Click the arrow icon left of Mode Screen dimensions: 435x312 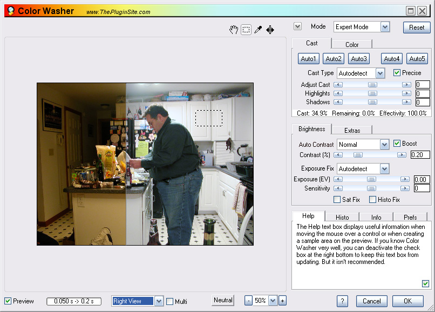click(297, 26)
